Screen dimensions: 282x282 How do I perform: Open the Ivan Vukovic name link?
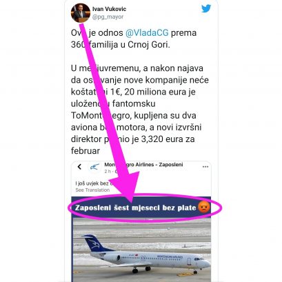click(109, 9)
